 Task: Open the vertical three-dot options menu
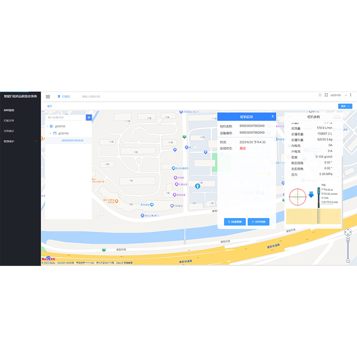coord(351,95)
